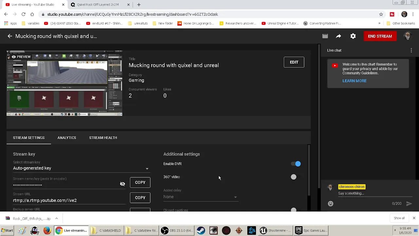Click LEARN MORE in live chat
Screen dimensions: 419x236
355,81
